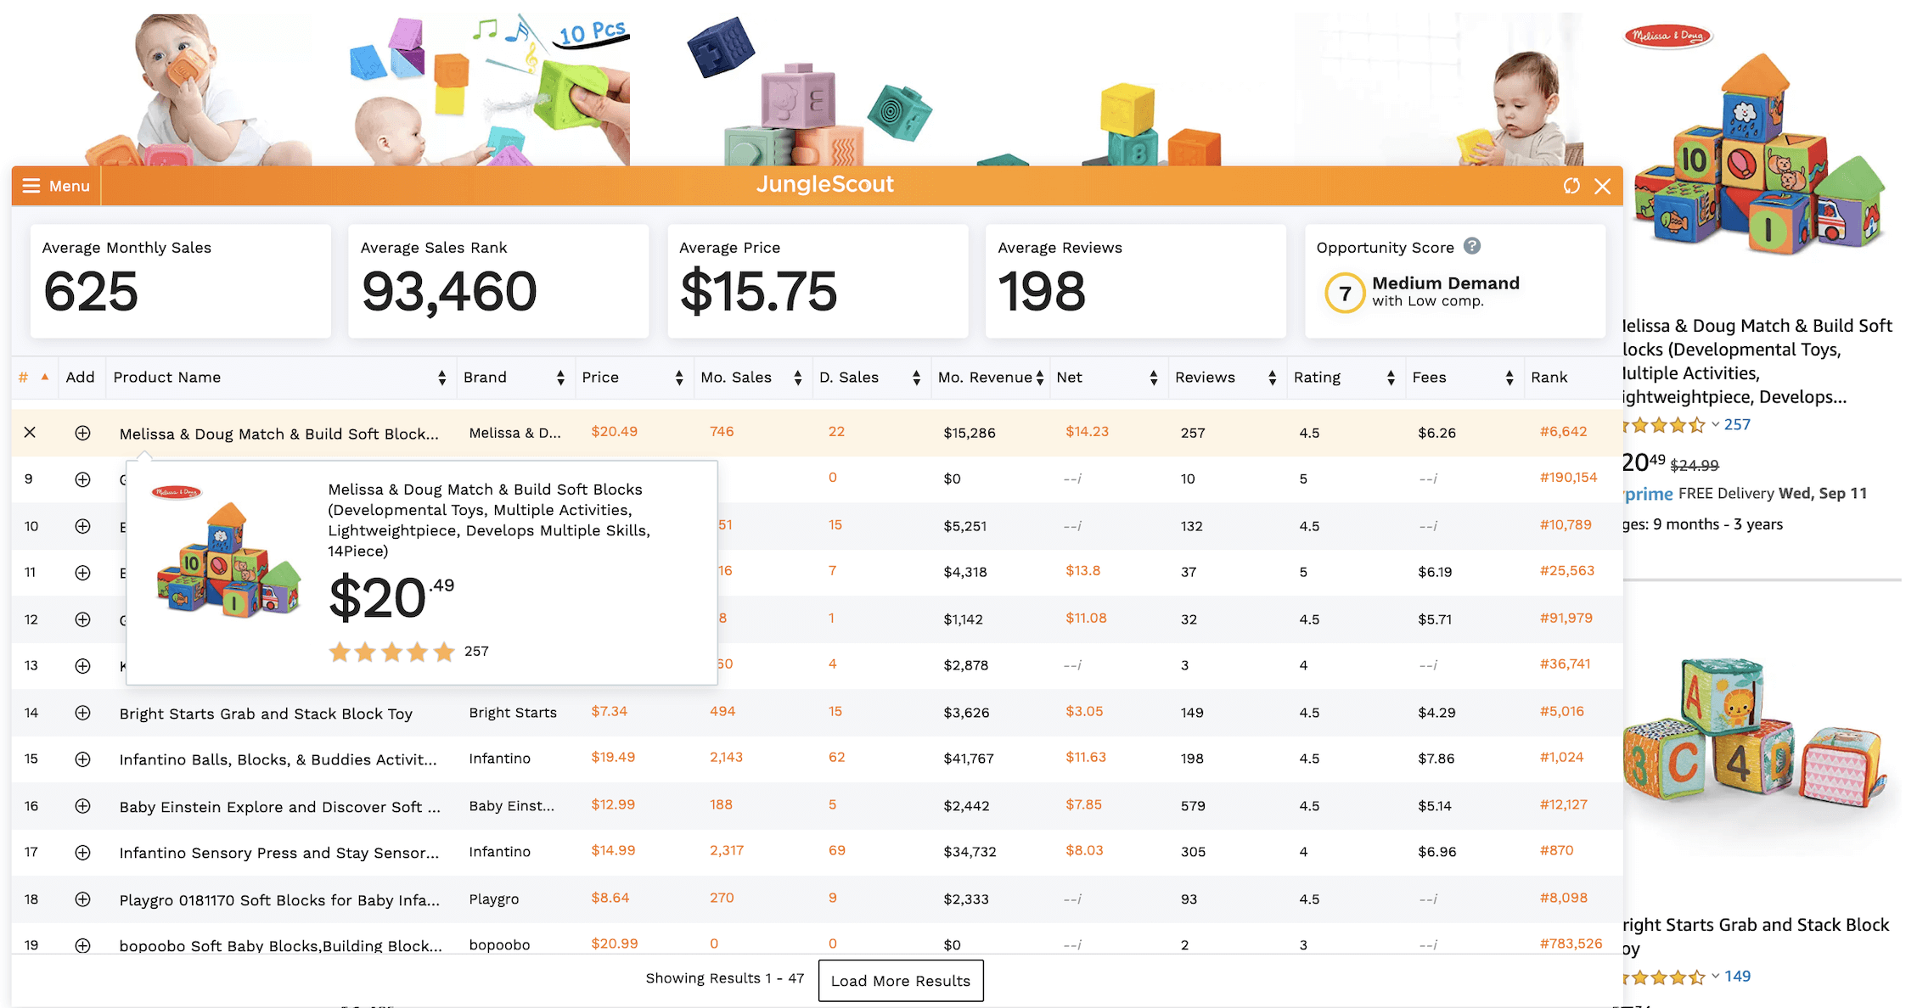Image resolution: width=1917 pixels, height=1008 pixels.
Task: Click the Opportunity Score 7 badge
Action: point(1345,294)
